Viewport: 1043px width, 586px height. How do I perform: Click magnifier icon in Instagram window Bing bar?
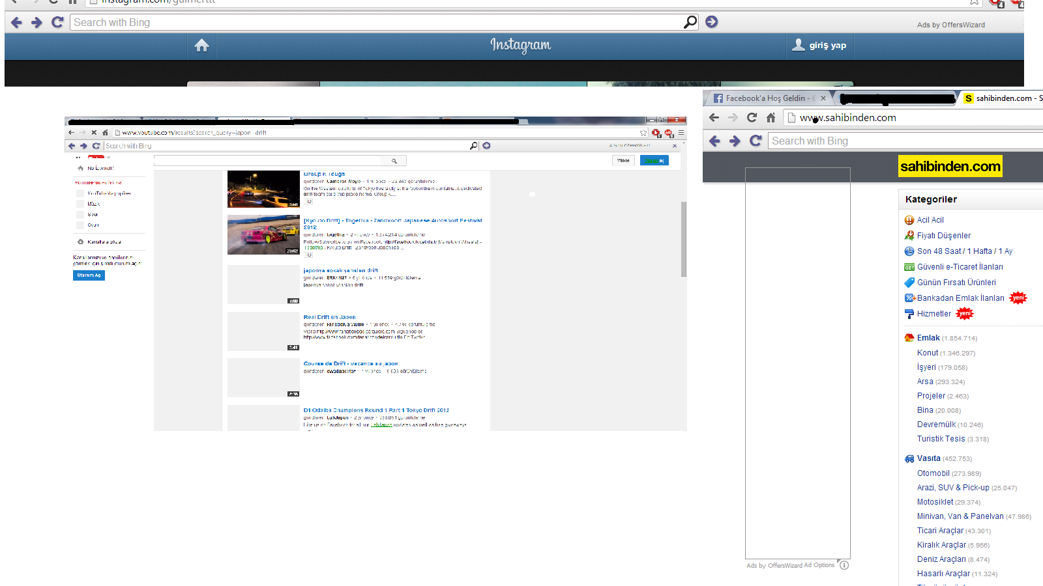point(690,22)
